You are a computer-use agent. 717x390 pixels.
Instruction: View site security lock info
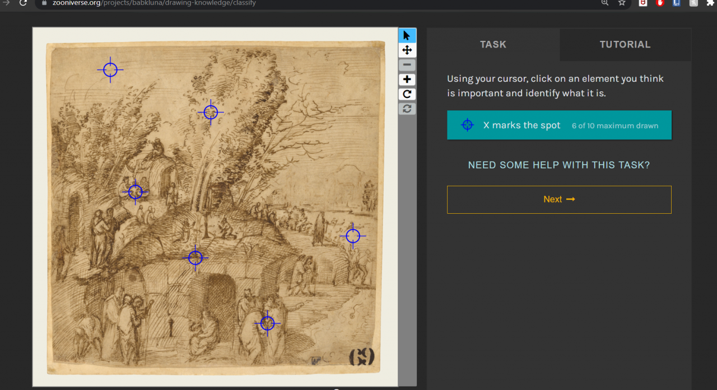pyautogui.click(x=45, y=3)
